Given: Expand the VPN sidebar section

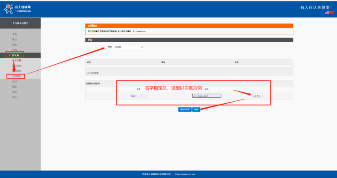Looking at the screenshot, I should (14, 50).
